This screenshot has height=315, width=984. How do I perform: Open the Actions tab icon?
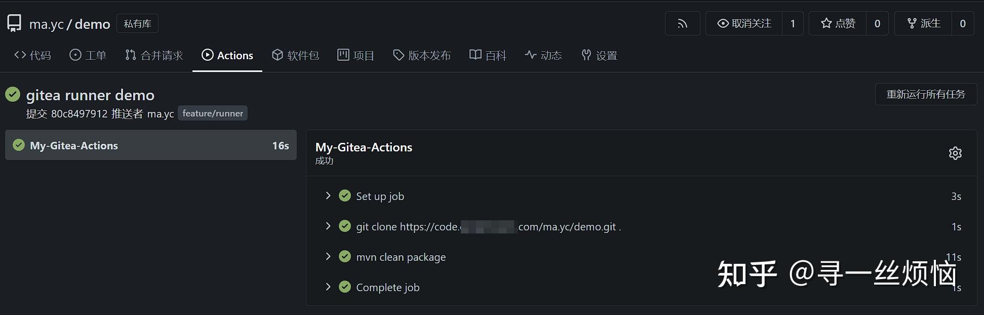(208, 55)
